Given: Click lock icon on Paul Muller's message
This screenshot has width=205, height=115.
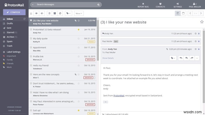Looking at the screenshot, I should click(199, 41).
